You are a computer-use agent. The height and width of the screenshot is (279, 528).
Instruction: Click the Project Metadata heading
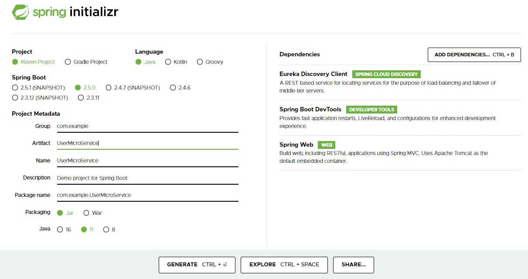36,114
